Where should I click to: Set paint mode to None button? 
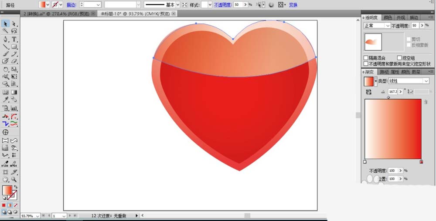[x=16, y=205]
